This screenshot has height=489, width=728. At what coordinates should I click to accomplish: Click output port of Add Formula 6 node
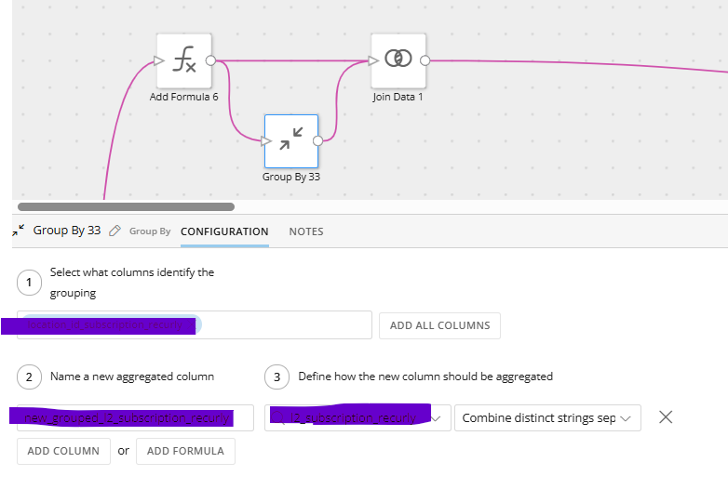click(x=210, y=60)
